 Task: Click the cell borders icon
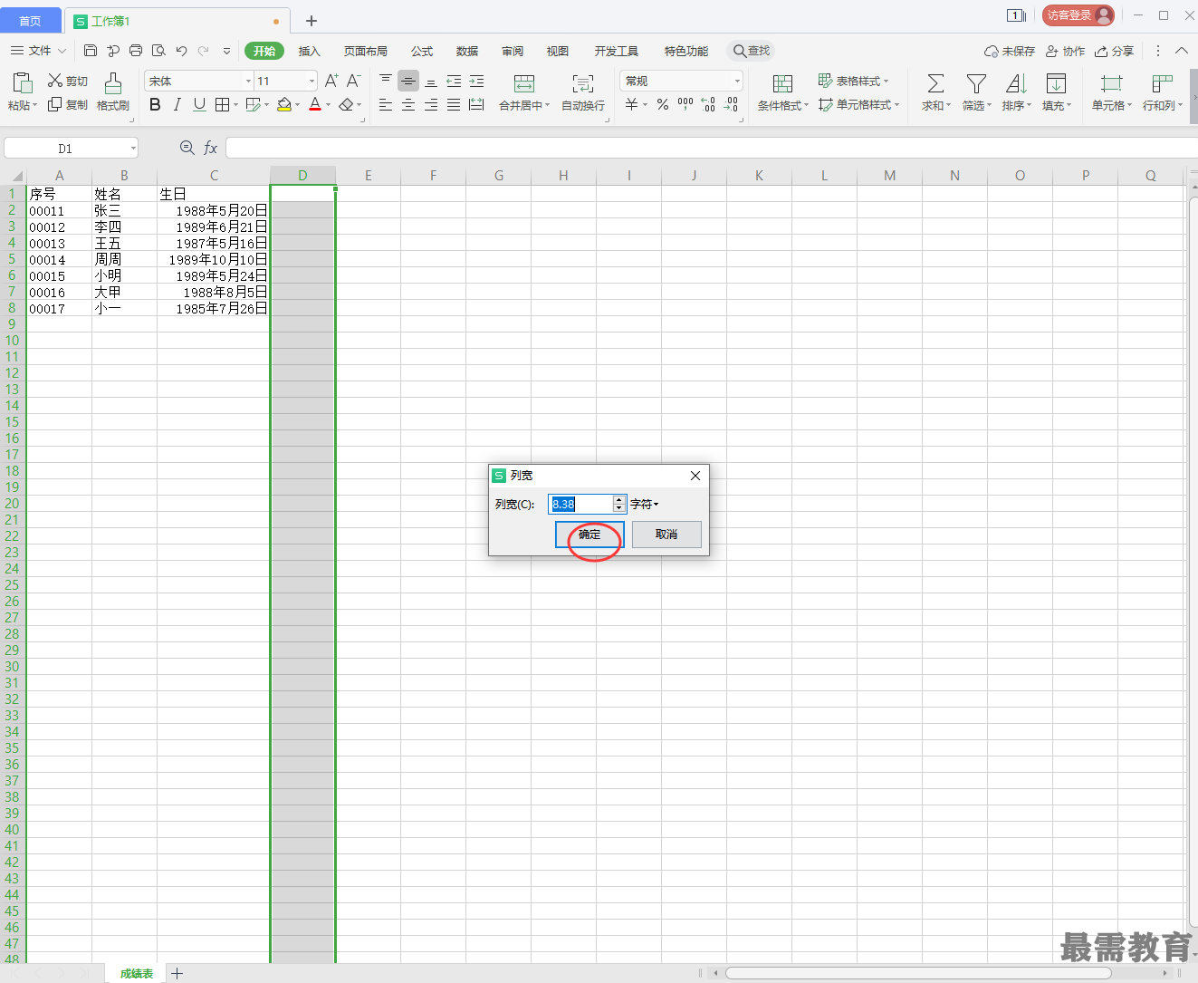(x=222, y=105)
